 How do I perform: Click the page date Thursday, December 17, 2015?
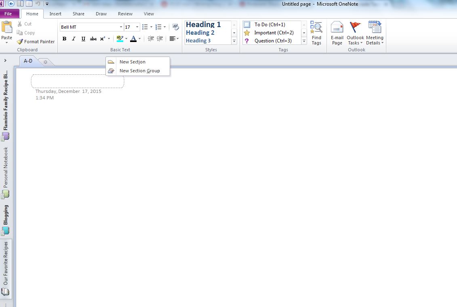point(69,91)
